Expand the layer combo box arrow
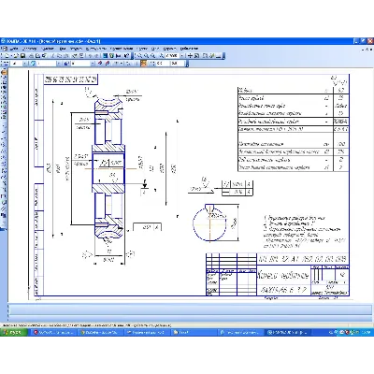 point(59,64)
